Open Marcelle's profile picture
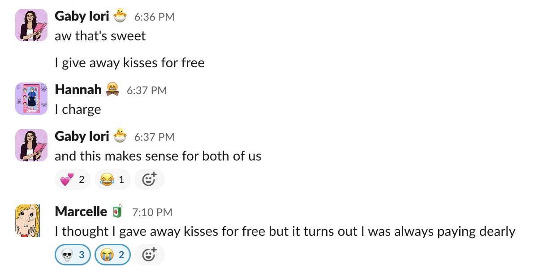The height and width of the screenshot is (269, 534). tap(31, 221)
